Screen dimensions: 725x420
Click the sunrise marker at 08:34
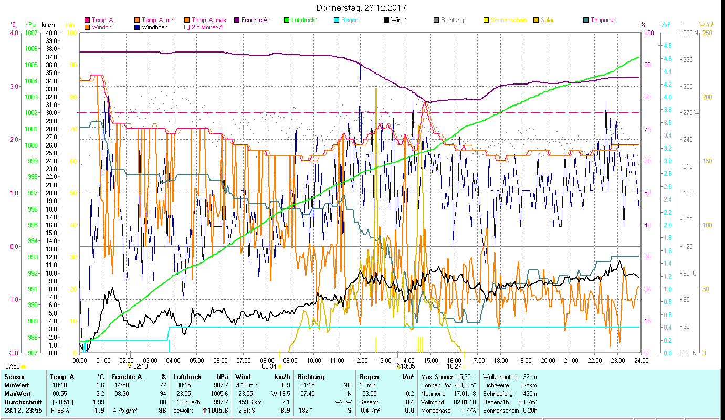tap(280, 366)
